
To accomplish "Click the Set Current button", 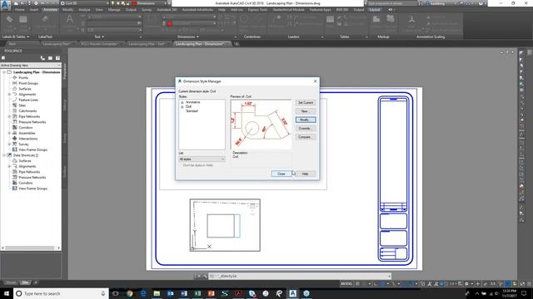I will (306, 103).
